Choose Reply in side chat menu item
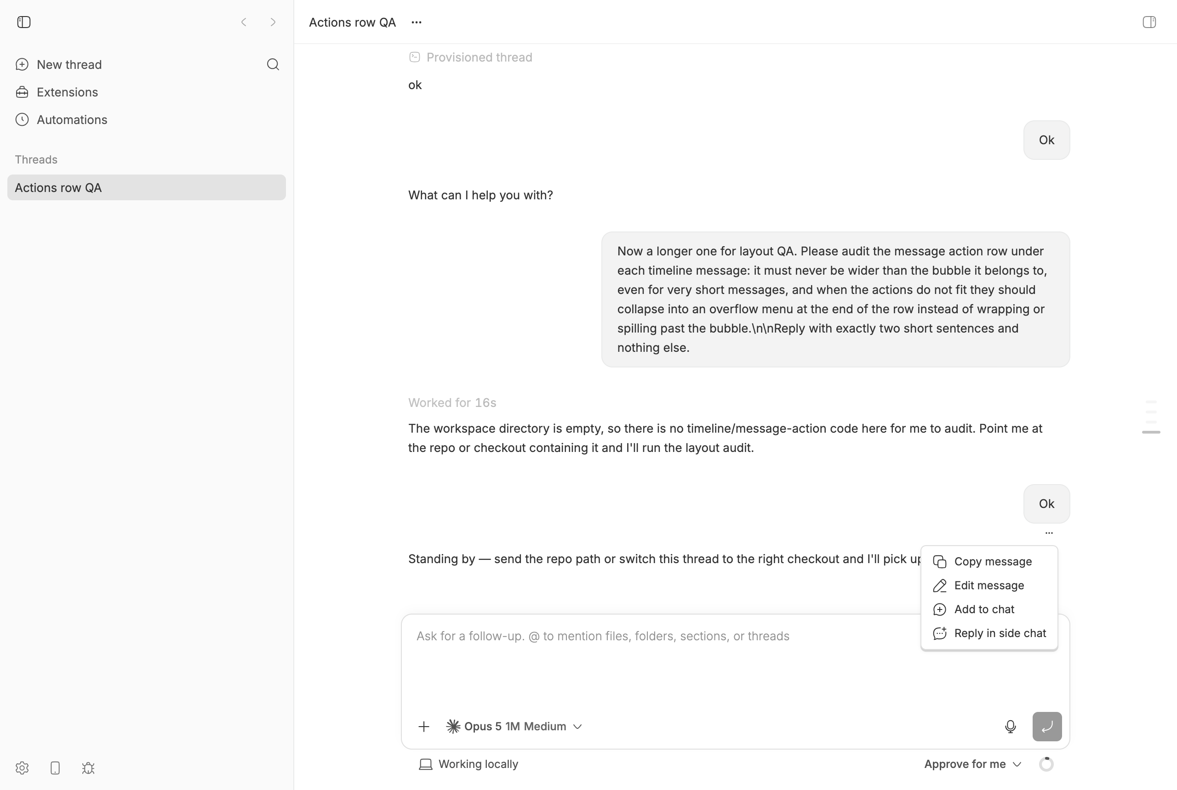 click(x=989, y=633)
